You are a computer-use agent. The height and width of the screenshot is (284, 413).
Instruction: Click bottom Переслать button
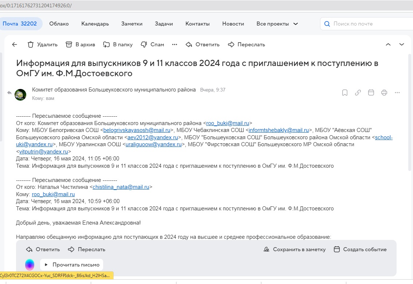tap(87, 249)
